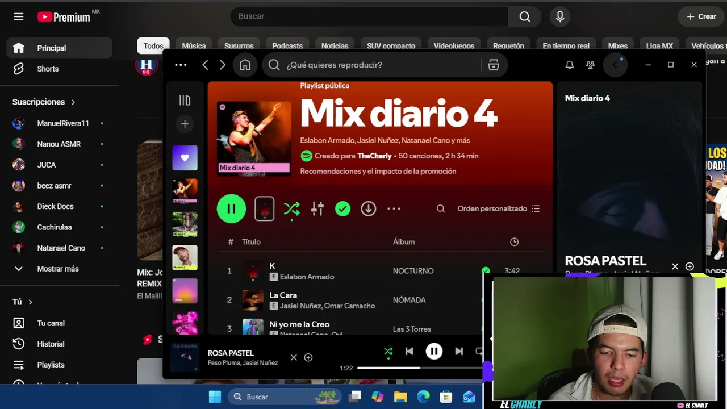Toggle the green saved check on track K
This screenshot has height=409, width=727.
click(x=486, y=271)
